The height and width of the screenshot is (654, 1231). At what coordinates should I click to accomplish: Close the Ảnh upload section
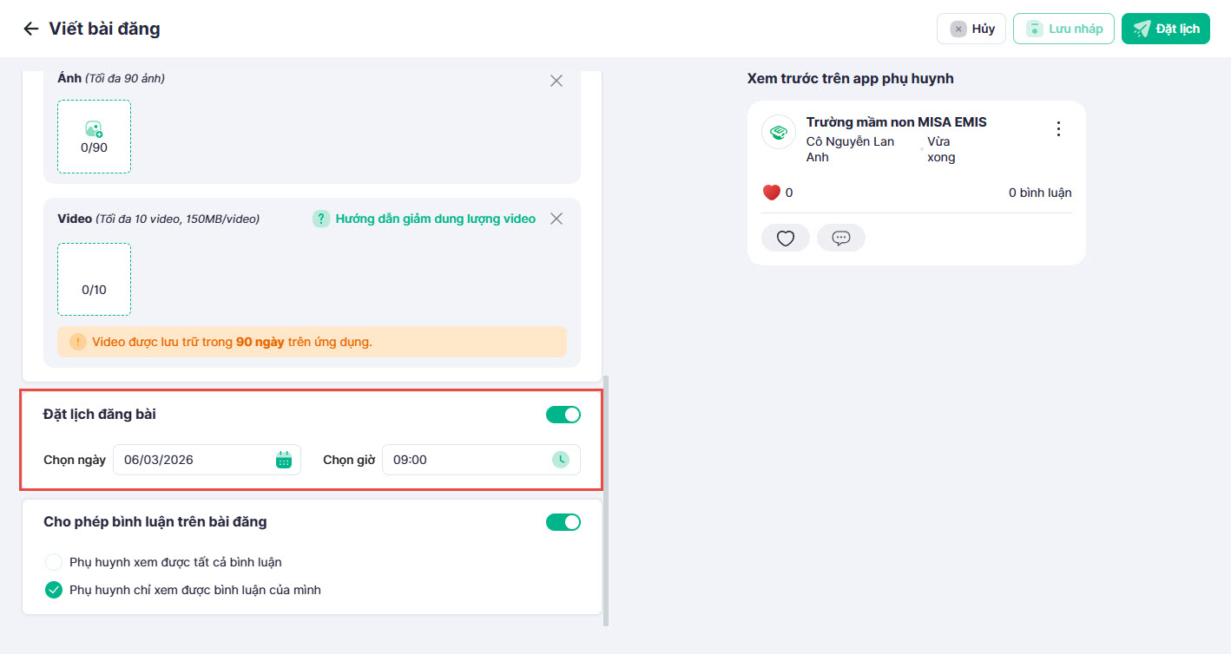pyautogui.click(x=556, y=81)
